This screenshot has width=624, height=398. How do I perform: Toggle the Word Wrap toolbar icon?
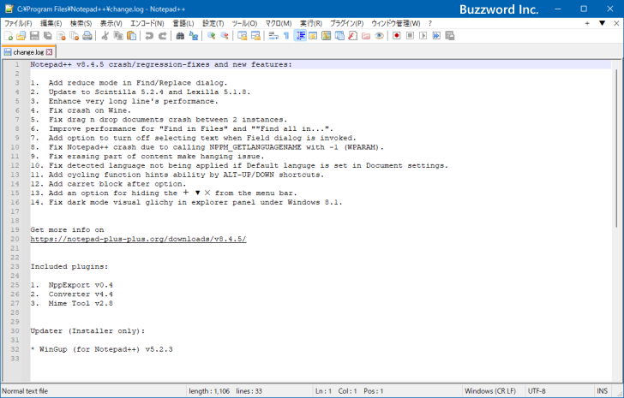tap(273, 36)
